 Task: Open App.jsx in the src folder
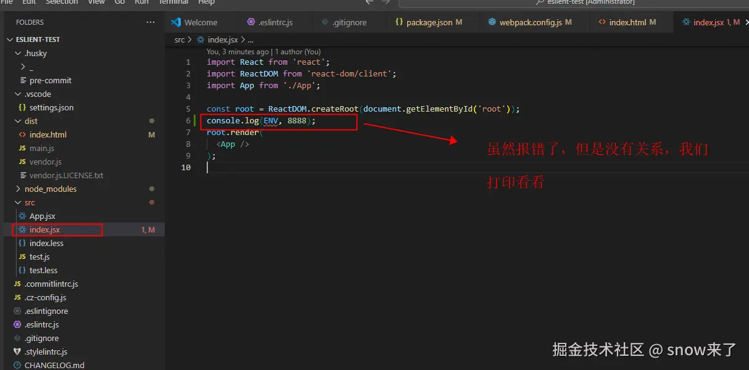point(43,216)
